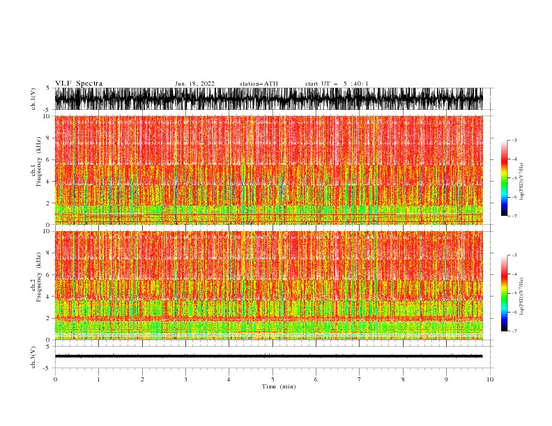Click the "-7" label on ch.2 color bar
Viewport: 552px width, 426px height.
pos(514,331)
